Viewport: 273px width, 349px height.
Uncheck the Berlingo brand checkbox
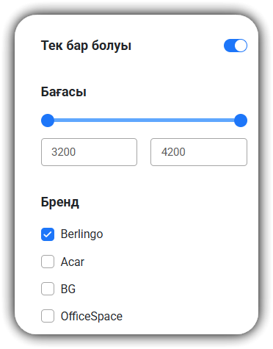(48, 234)
